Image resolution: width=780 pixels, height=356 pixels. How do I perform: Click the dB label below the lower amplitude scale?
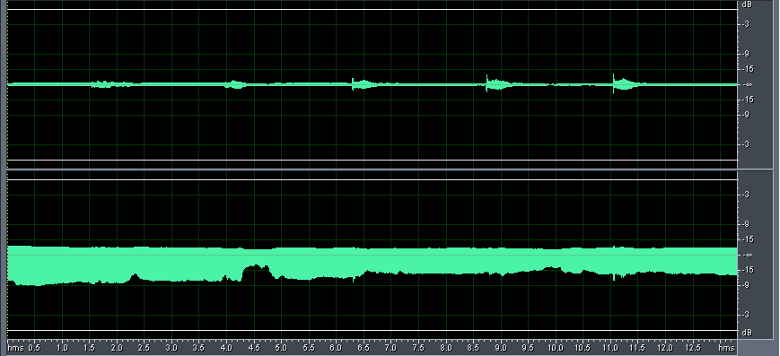[x=746, y=332]
